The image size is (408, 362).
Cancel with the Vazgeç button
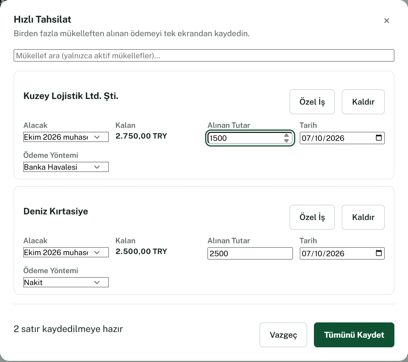(283, 335)
